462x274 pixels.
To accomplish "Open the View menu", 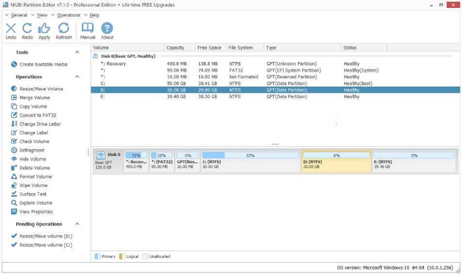I will (42, 15).
